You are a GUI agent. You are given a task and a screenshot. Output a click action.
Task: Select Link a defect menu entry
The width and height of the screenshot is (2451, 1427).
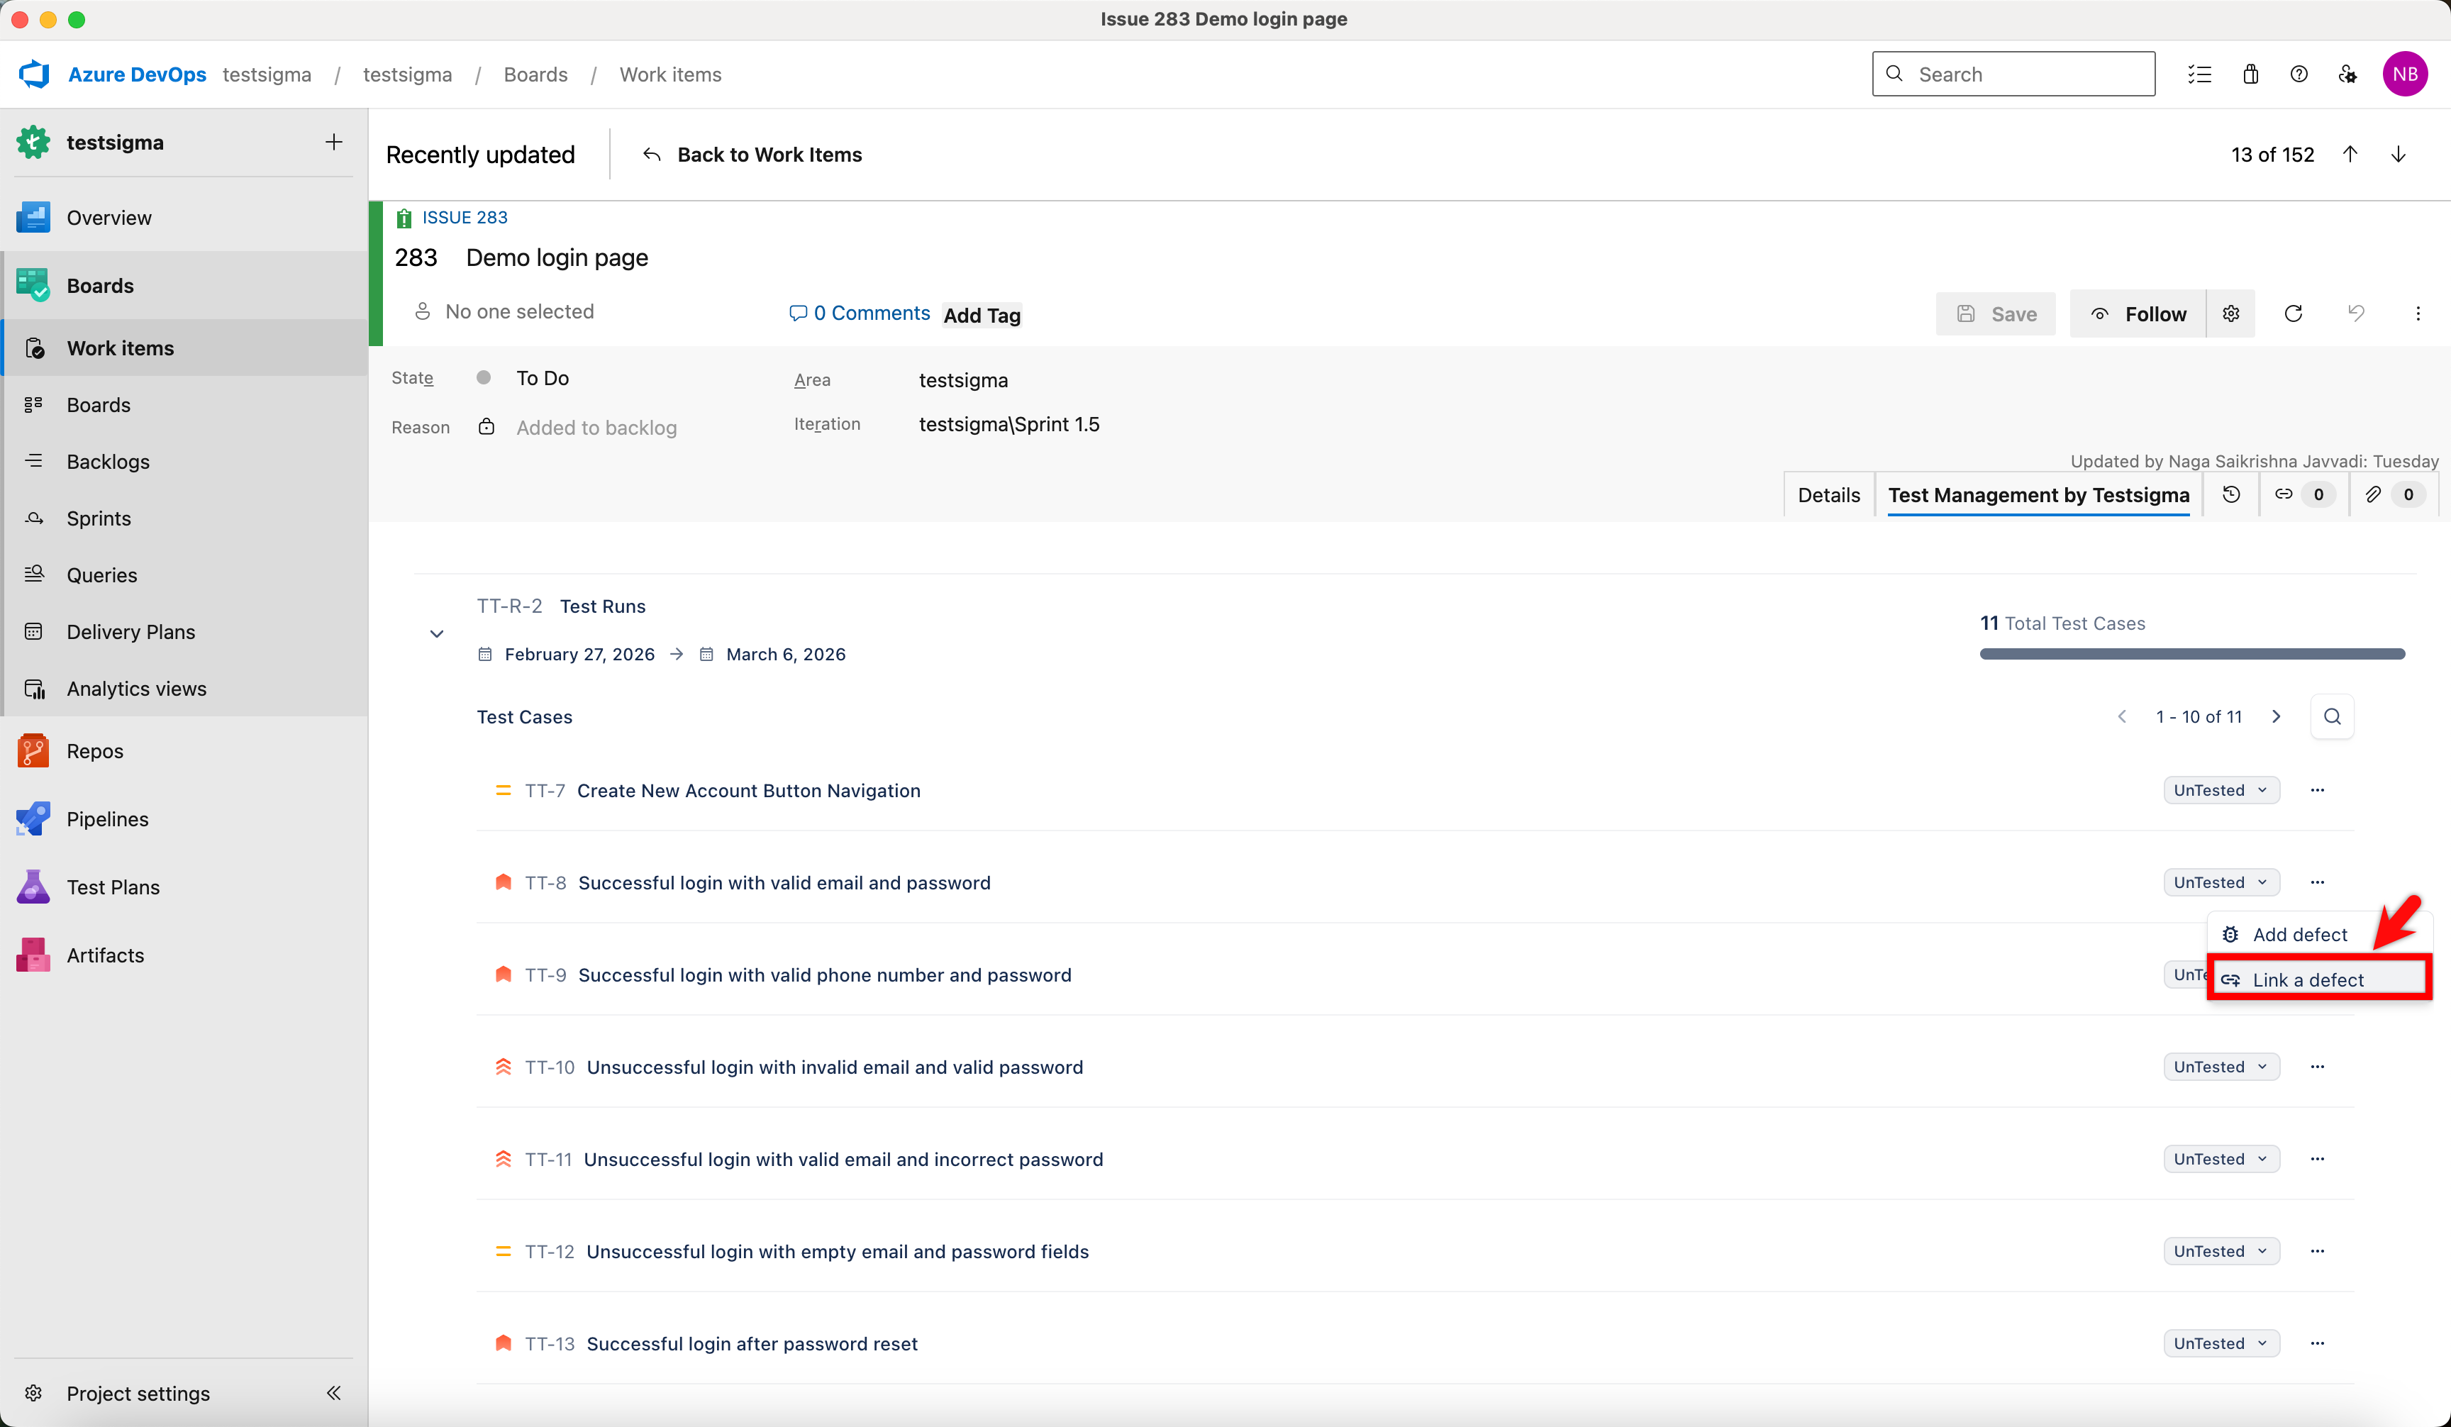[2320, 979]
